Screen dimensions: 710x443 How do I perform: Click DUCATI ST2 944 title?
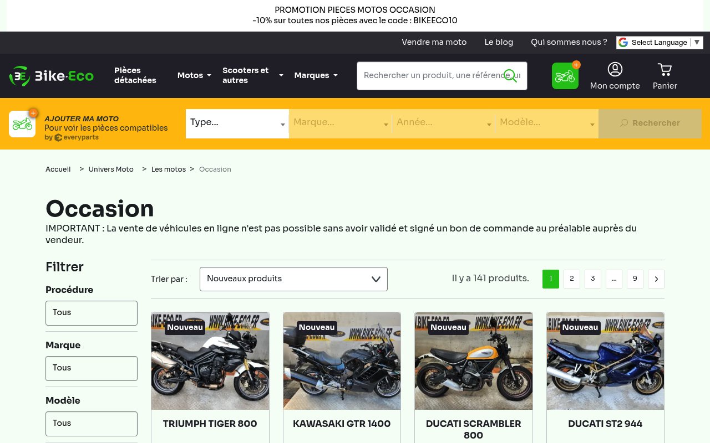605,424
